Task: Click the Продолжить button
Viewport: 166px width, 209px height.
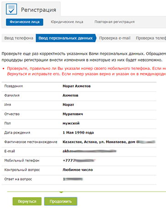Action: pyautogui.click(x=61, y=201)
